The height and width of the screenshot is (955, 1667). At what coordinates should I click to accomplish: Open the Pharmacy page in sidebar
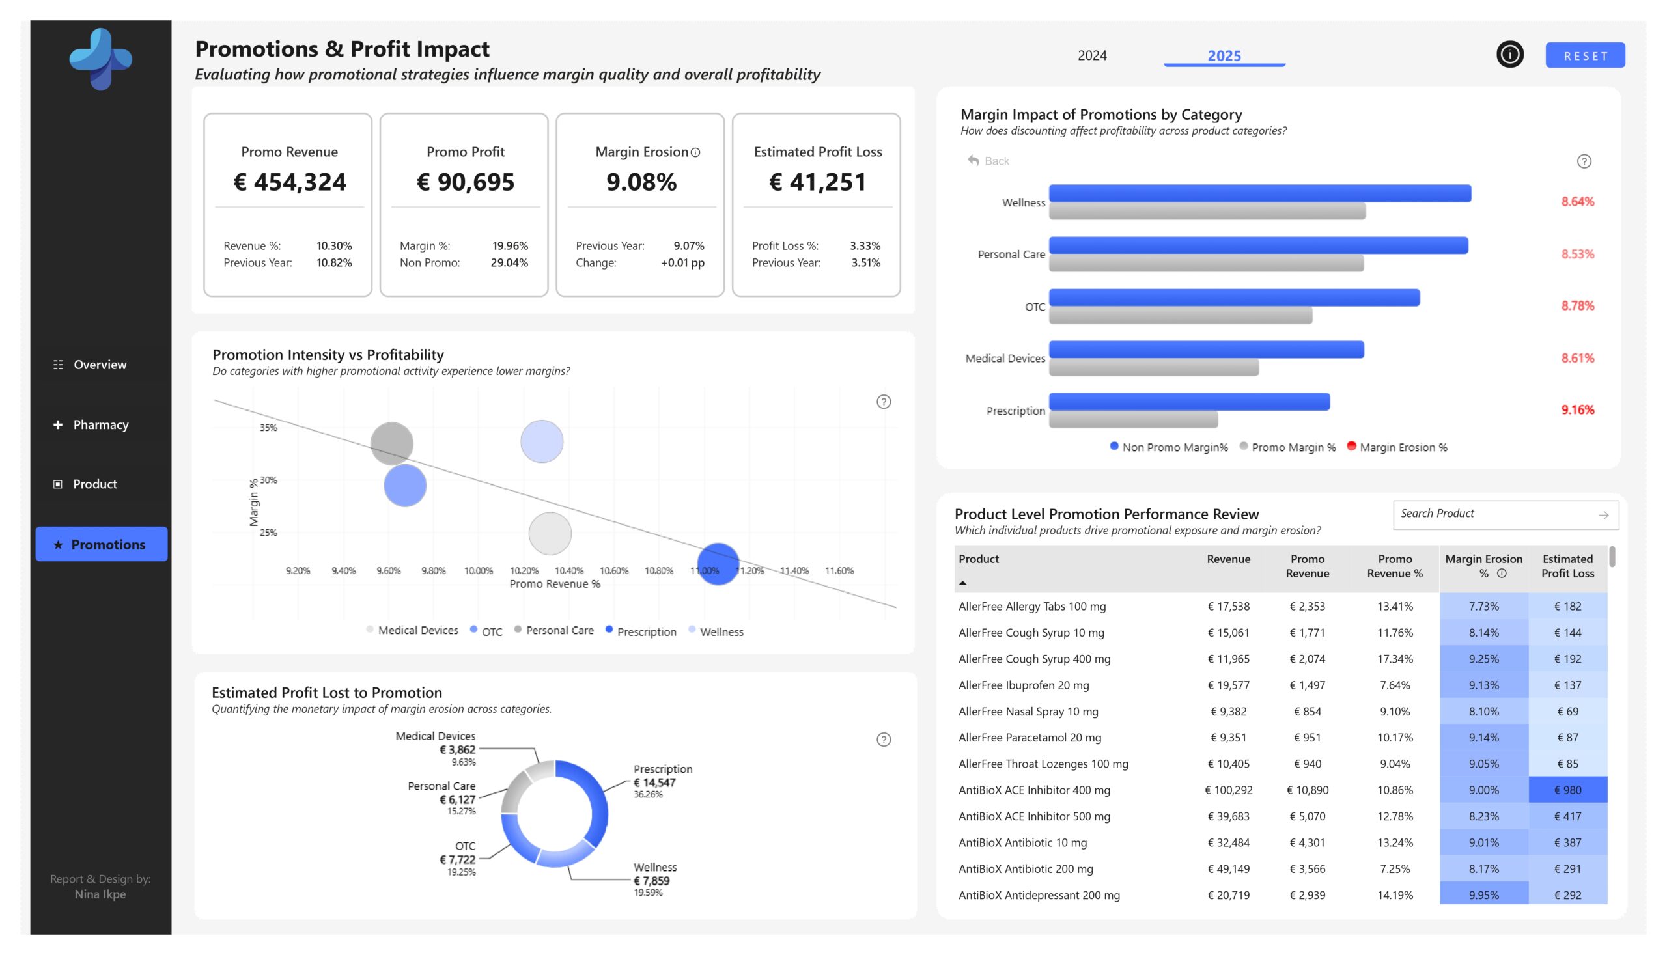(x=100, y=425)
